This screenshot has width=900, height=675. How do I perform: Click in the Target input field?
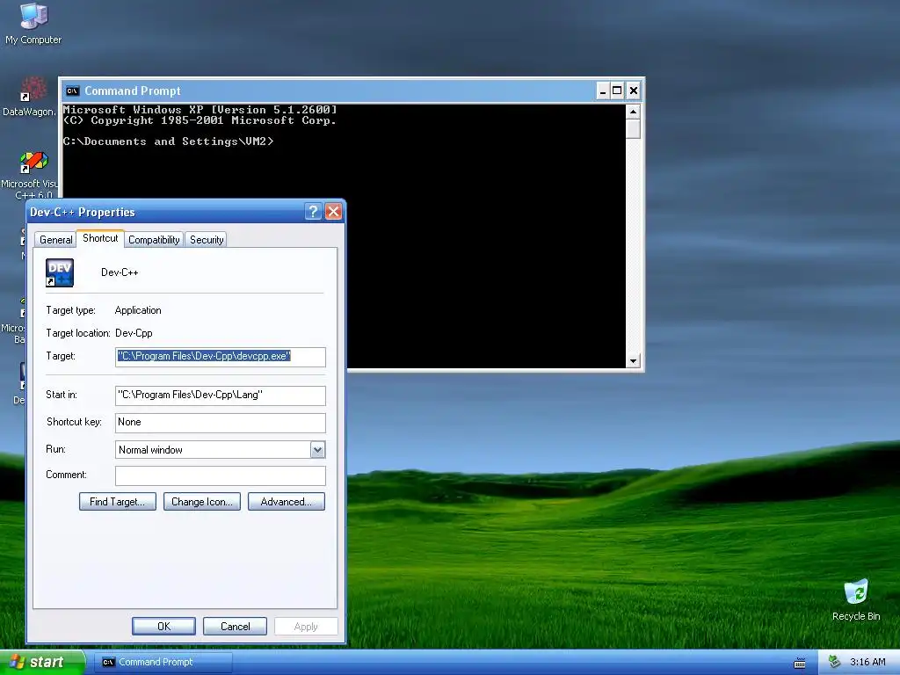point(221,357)
